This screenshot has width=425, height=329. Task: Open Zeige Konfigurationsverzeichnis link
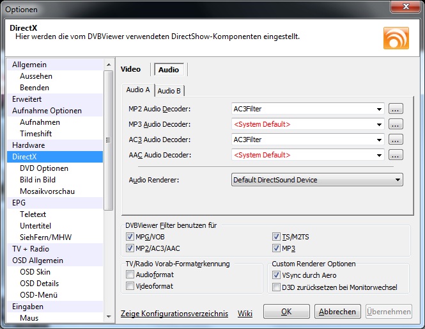174,313
